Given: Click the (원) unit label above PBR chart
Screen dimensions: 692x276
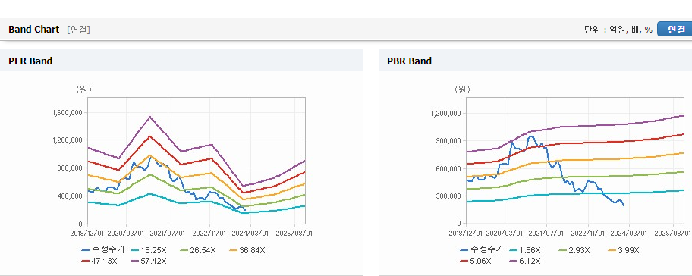Looking at the screenshot, I should pyautogui.click(x=463, y=89).
